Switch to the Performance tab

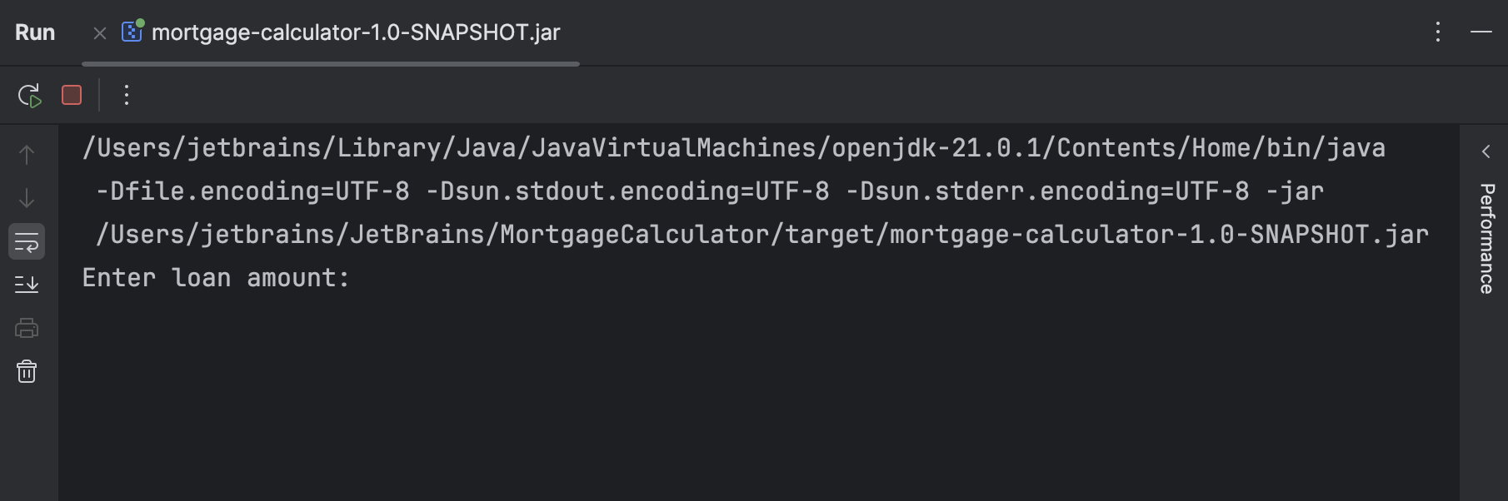point(1486,243)
